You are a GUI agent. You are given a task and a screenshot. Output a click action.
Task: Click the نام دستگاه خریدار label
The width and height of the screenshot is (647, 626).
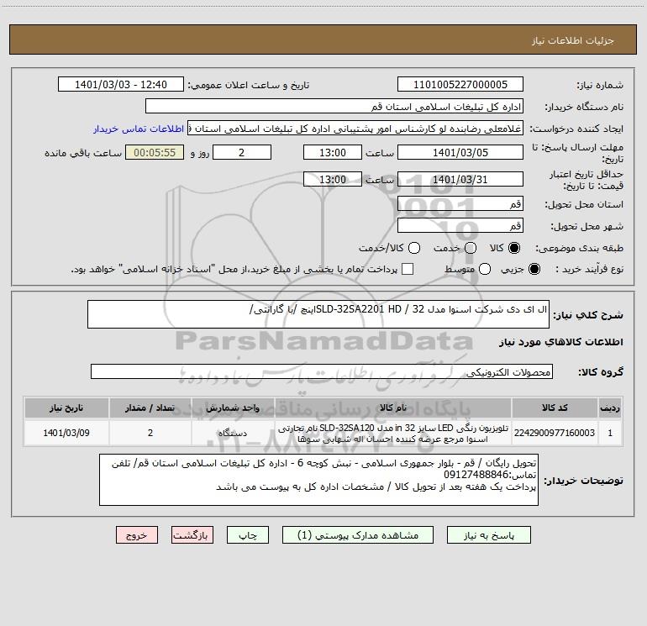pos(584,107)
